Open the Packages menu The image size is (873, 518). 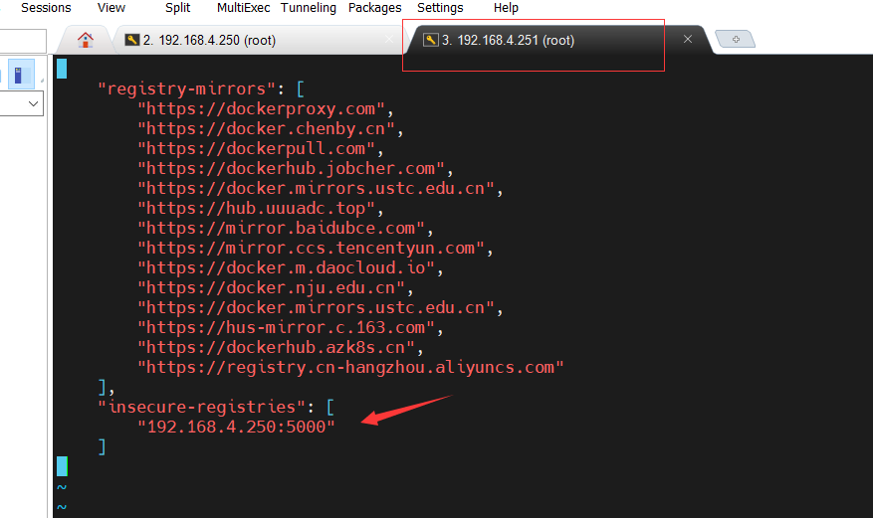[x=374, y=8]
